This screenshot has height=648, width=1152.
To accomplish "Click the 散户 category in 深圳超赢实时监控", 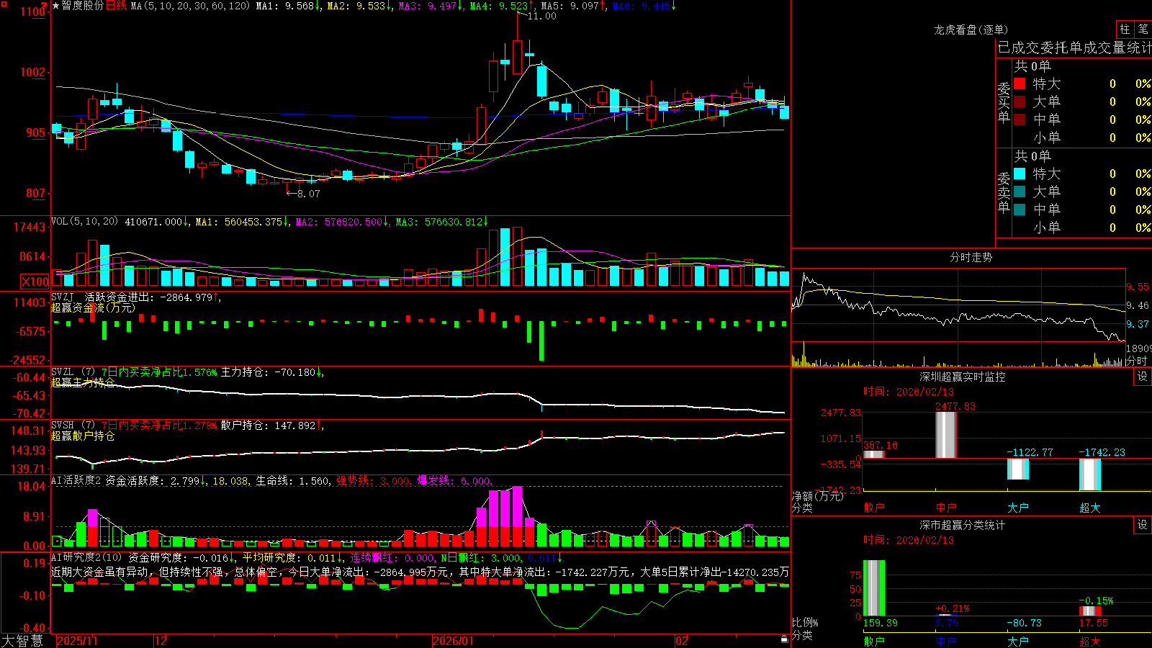I will coord(873,508).
